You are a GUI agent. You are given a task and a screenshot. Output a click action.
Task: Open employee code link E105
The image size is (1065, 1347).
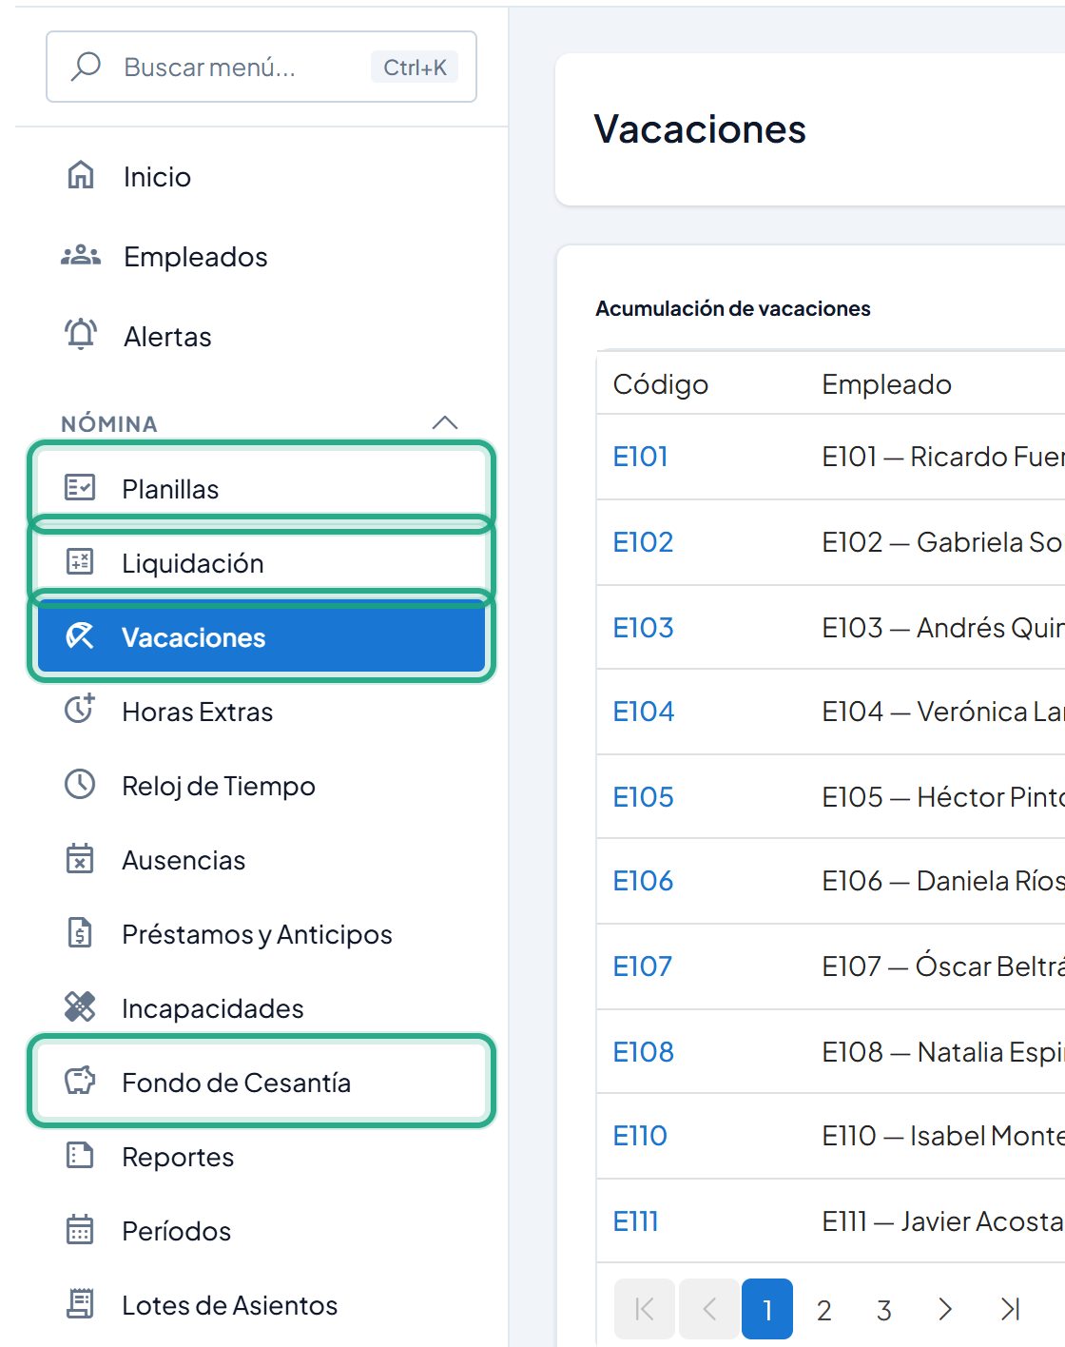(643, 797)
